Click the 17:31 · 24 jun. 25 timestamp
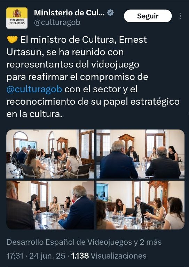 (36, 256)
